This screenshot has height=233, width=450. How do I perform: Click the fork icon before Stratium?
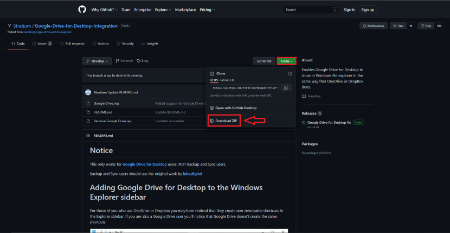[x=9, y=26]
